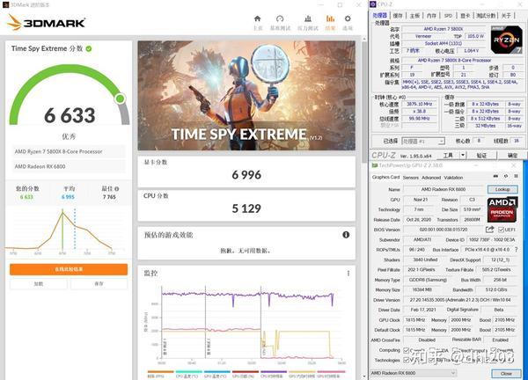
Task: Click the CPU score 5 129 value
Action: 246,208
